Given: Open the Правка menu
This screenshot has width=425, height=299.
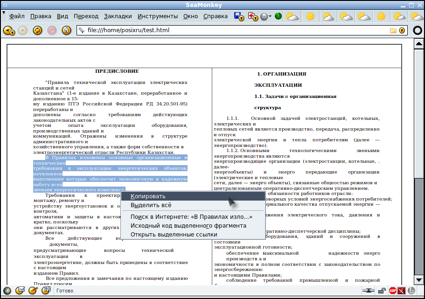Looking at the screenshot, I should tap(41, 16).
